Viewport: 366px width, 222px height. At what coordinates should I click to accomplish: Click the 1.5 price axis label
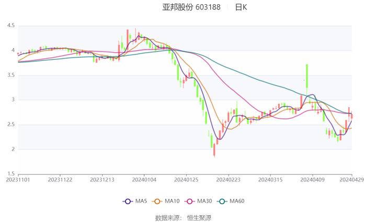tap(10, 174)
